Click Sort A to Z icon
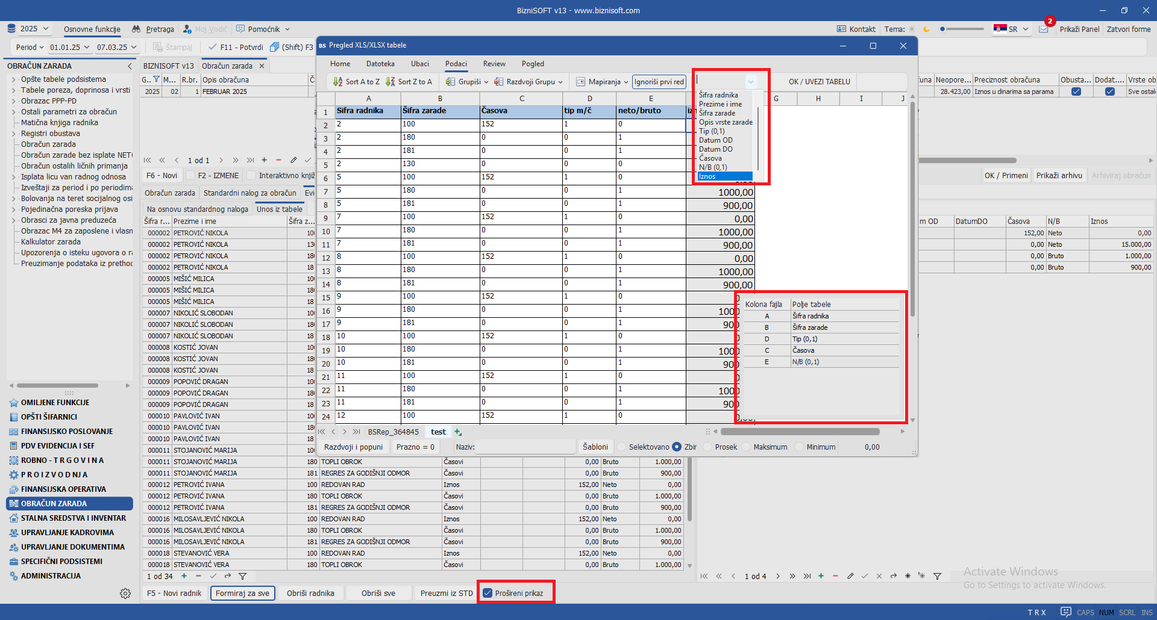1157x620 pixels. [338, 82]
